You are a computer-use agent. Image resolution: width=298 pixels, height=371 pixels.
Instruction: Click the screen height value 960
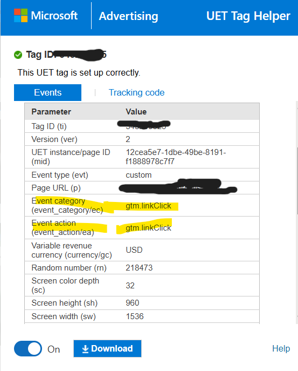[x=132, y=303]
